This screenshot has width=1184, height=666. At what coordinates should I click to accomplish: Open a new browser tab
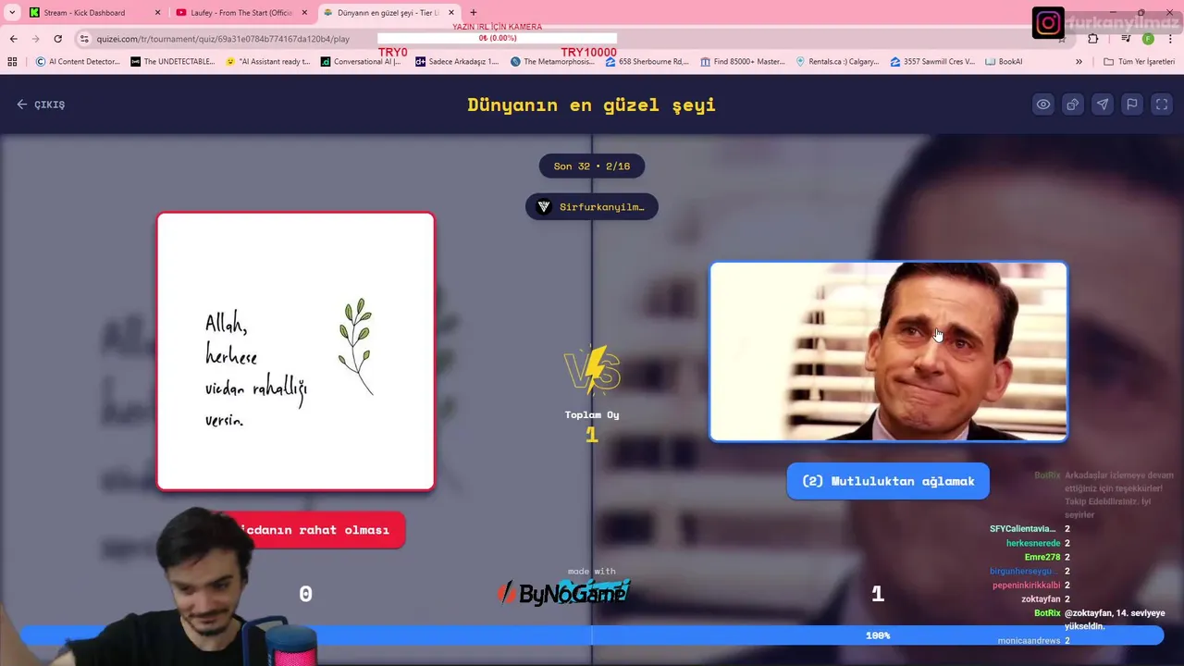[x=474, y=13]
